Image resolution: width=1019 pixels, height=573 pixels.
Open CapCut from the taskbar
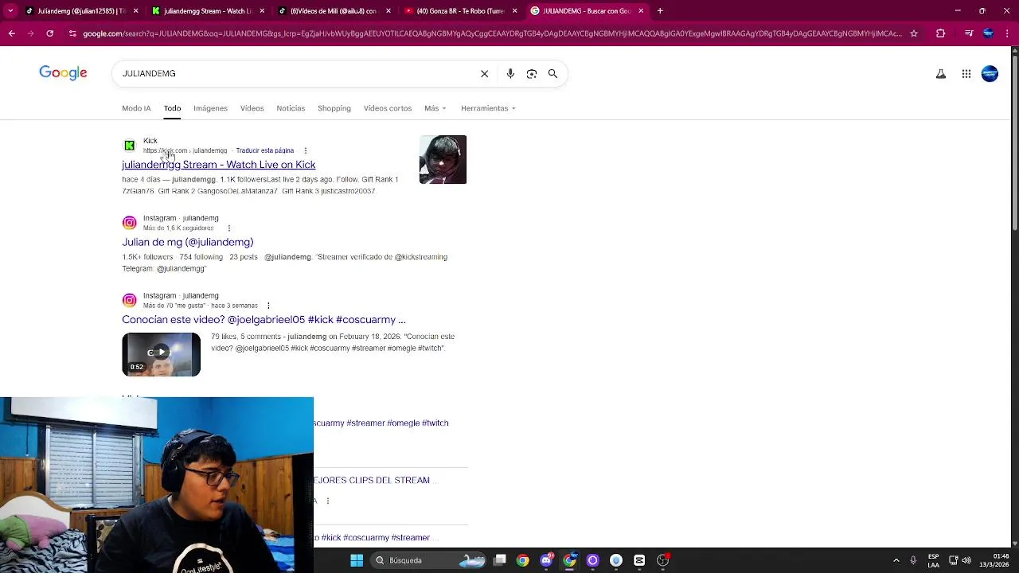639,560
